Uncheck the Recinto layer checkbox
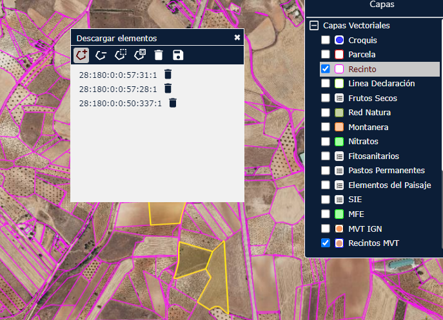The height and width of the screenshot is (320, 443). coord(326,69)
